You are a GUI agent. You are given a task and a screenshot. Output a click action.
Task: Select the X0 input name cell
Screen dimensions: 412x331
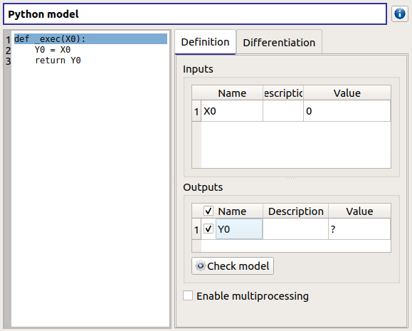click(232, 111)
